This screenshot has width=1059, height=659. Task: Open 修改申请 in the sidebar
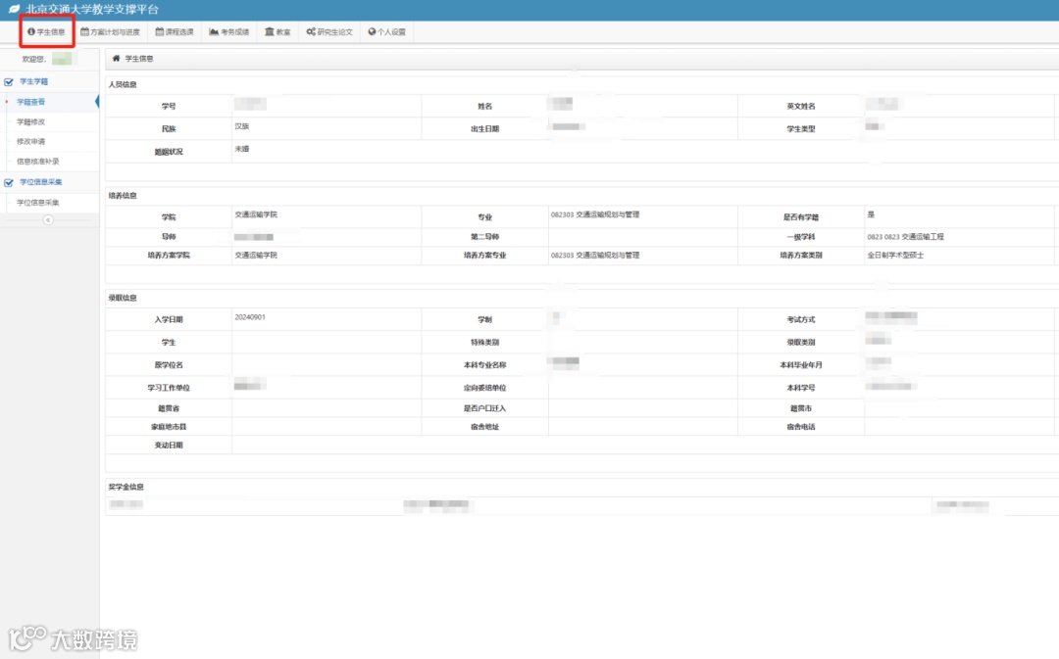point(31,142)
